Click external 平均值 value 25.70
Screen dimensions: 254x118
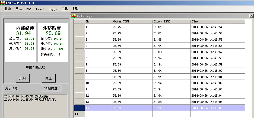coord(58,44)
